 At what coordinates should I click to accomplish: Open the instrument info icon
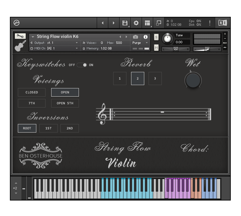[146, 37]
